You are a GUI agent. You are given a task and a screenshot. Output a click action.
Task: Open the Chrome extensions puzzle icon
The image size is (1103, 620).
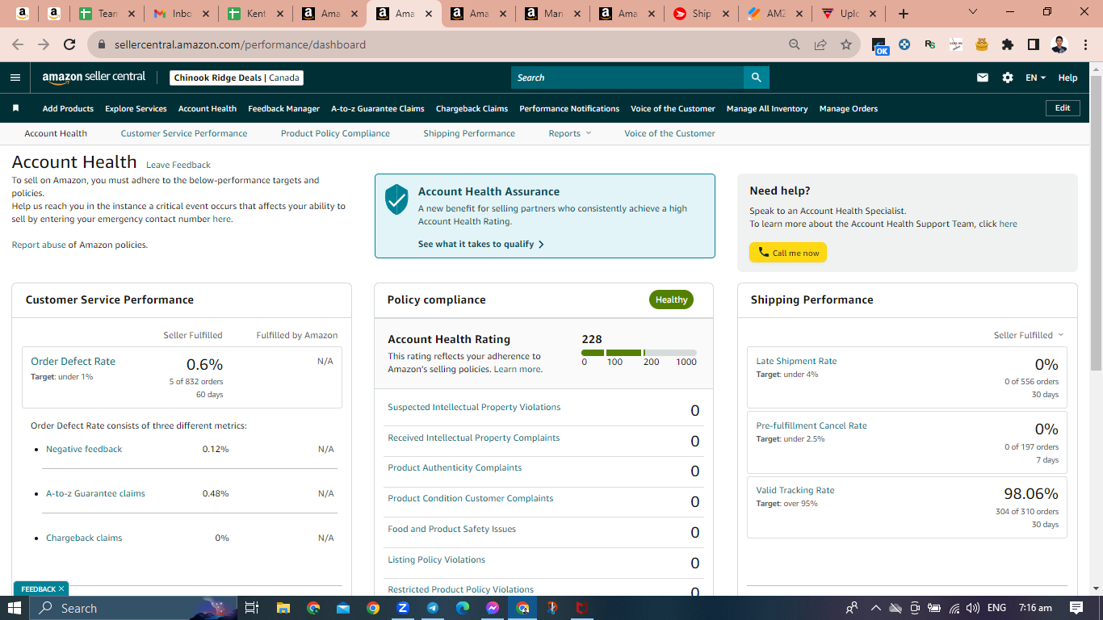click(x=1008, y=44)
